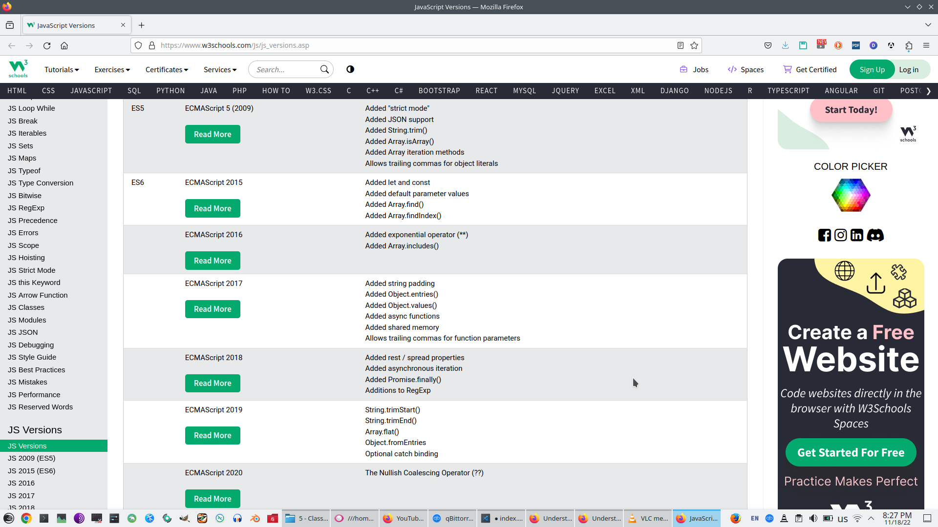Screen dimensions: 938x527
Task: Click into the Search input field
Action: [x=283, y=70]
